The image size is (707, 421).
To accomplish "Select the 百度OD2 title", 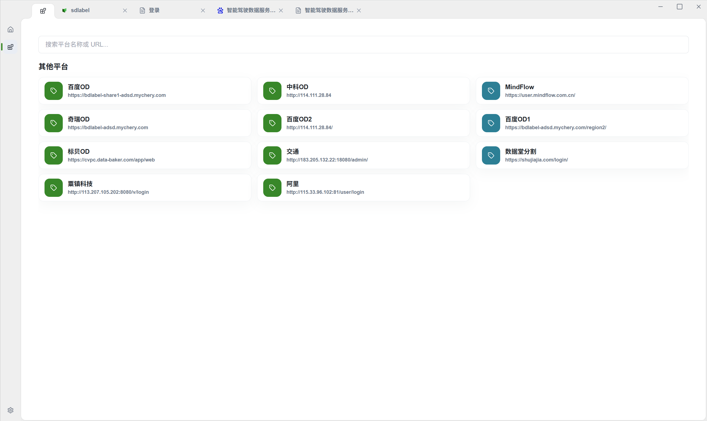I will [x=299, y=119].
